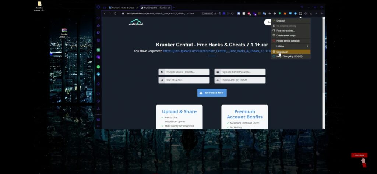Open a new tab with plus icon
Viewport: 377px width, 174px height.
pyautogui.click(x=174, y=8)
